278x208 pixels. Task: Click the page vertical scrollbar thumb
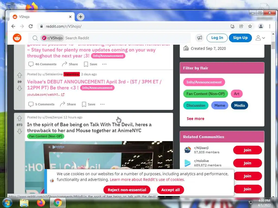coord(273,45)
